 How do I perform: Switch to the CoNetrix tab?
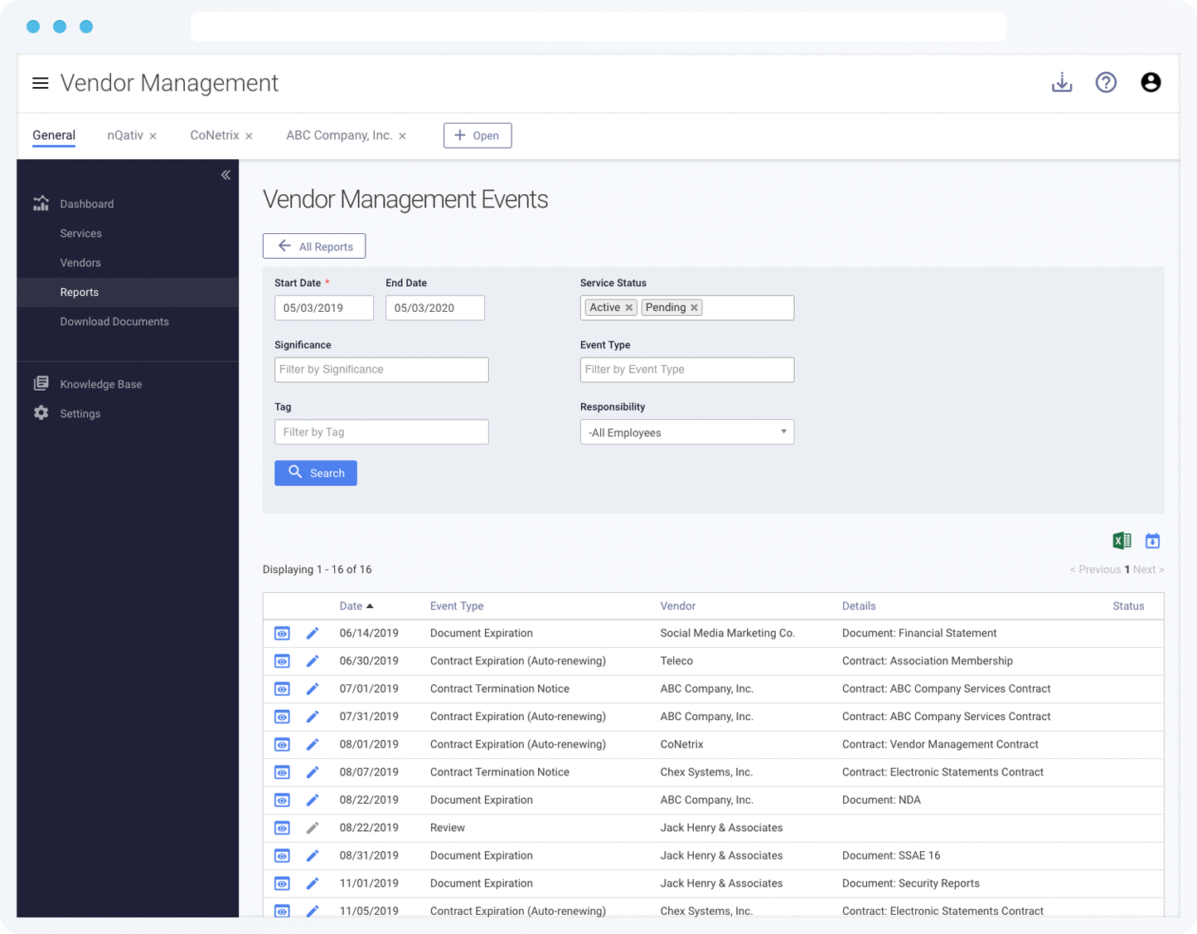tap(215, 135)
